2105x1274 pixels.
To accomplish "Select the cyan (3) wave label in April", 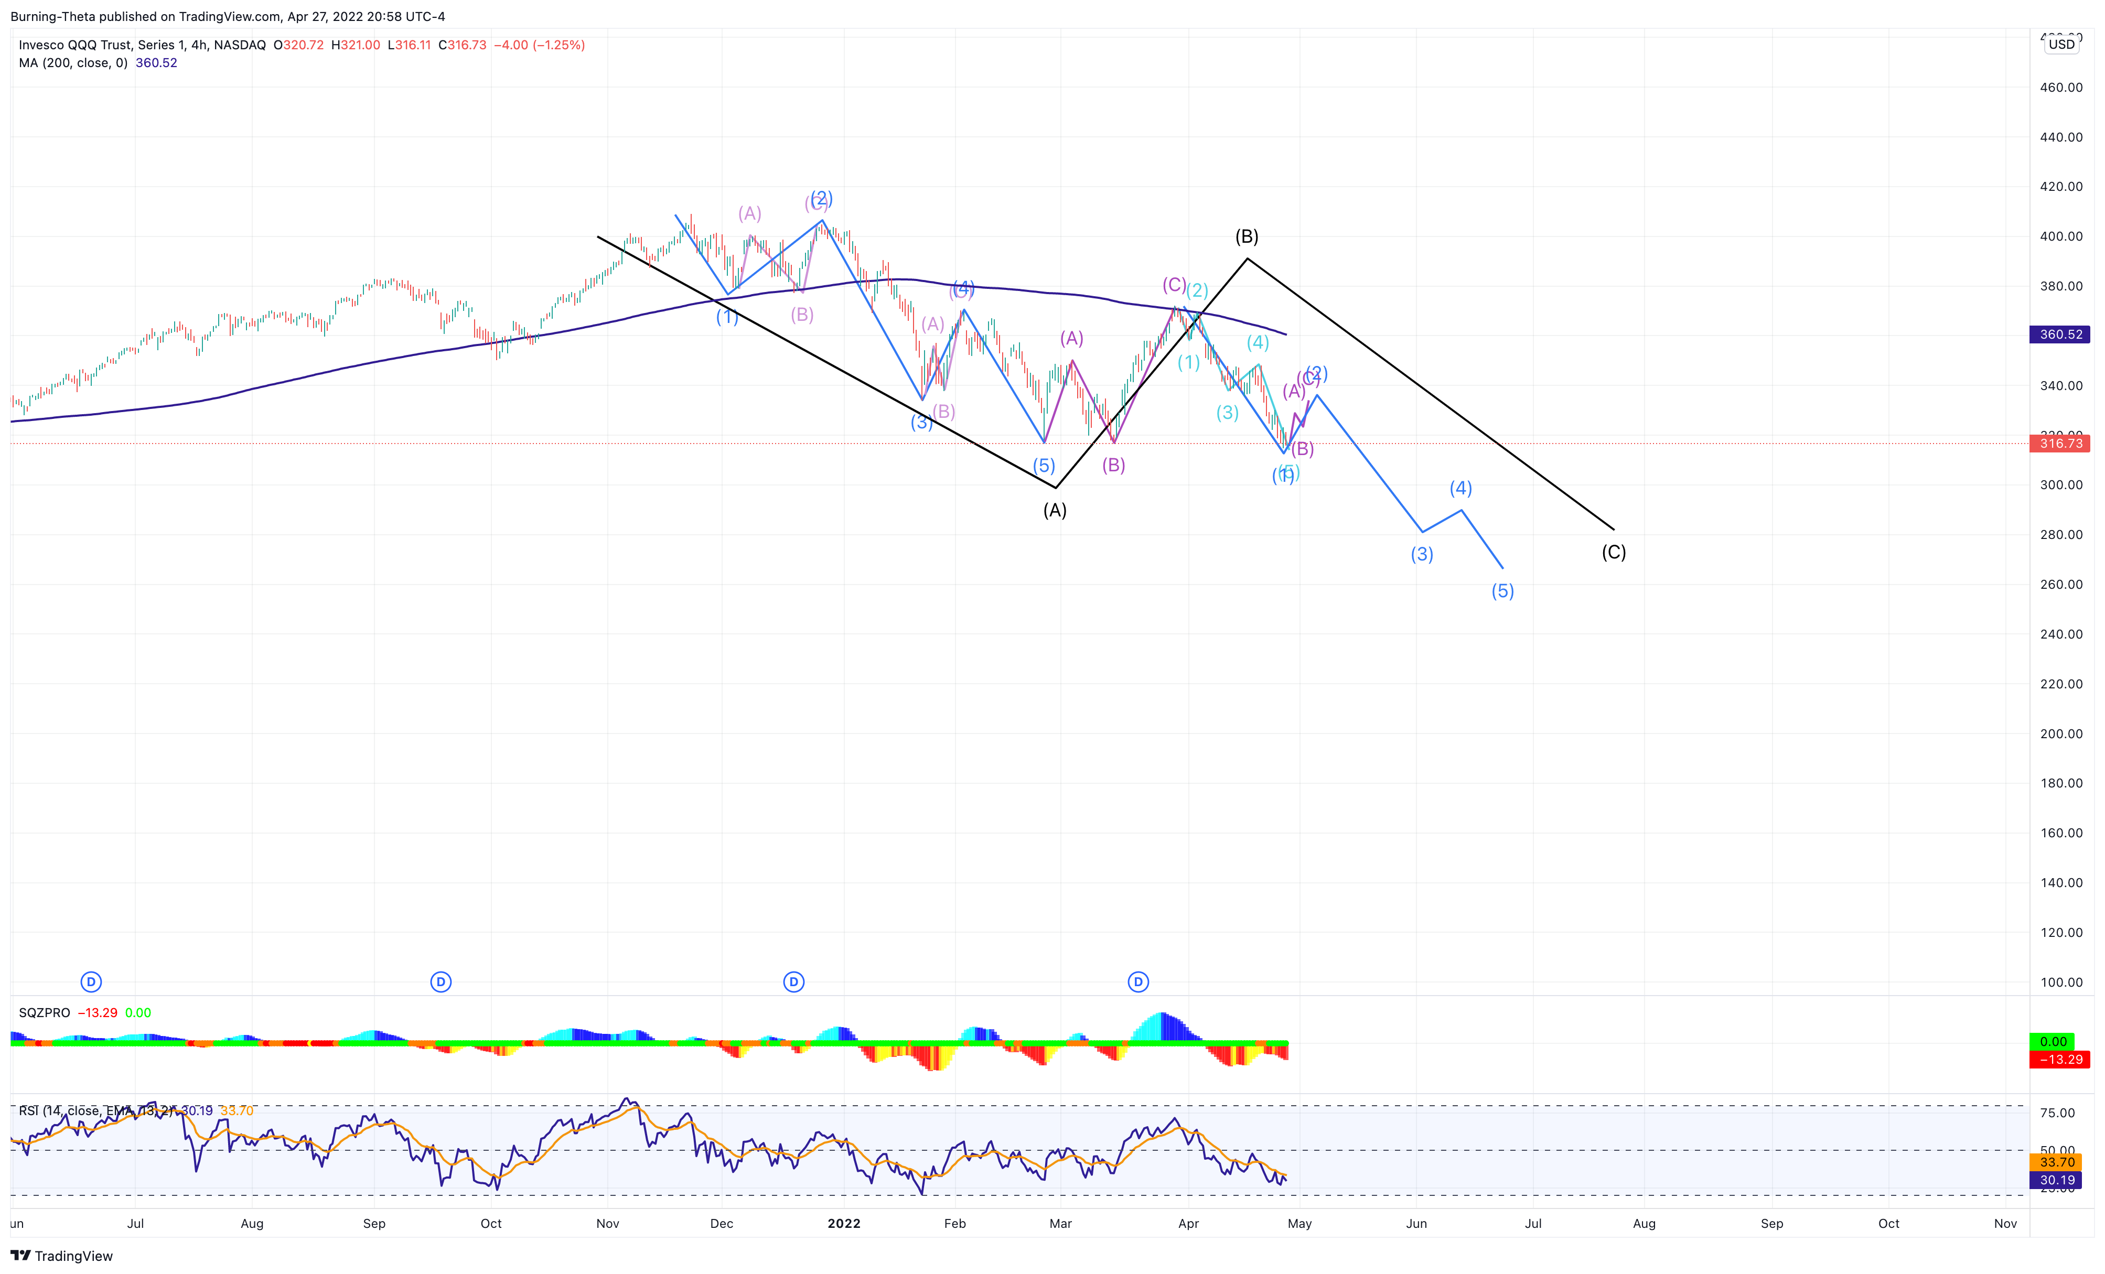I will (1228, 413).
